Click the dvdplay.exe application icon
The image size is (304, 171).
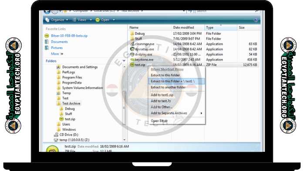tap(132, 55)
